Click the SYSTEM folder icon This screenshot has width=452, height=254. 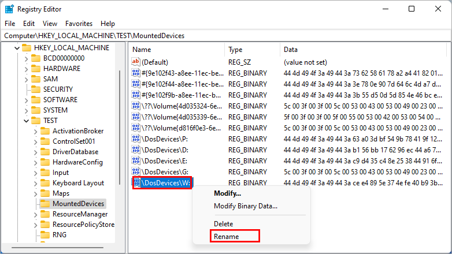36,110
